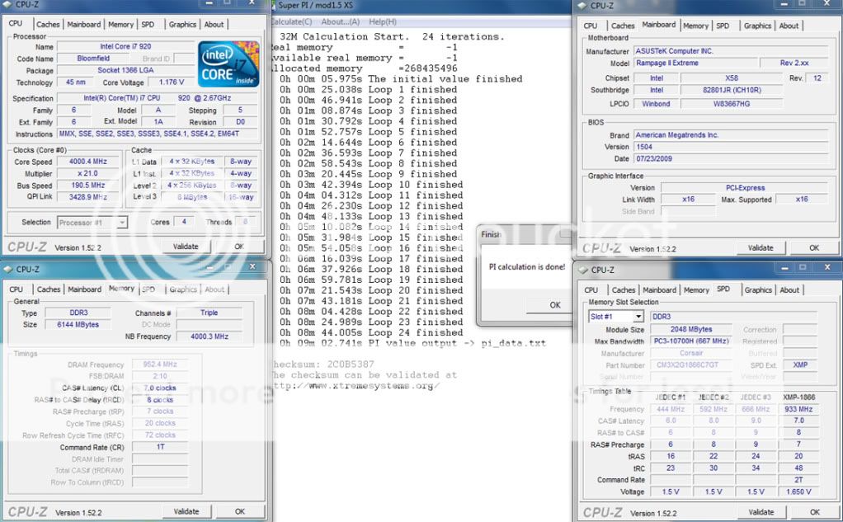Open the Graphics tab in the SPD window
The height and width of the screenshot is (522, 843).
coord(758,289)
